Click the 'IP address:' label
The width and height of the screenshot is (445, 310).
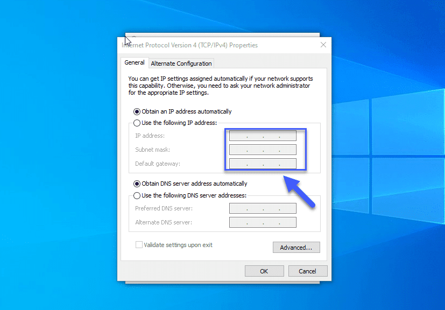pos(150,136)
